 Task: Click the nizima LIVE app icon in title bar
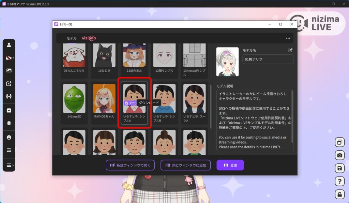(x=4, y=4)
